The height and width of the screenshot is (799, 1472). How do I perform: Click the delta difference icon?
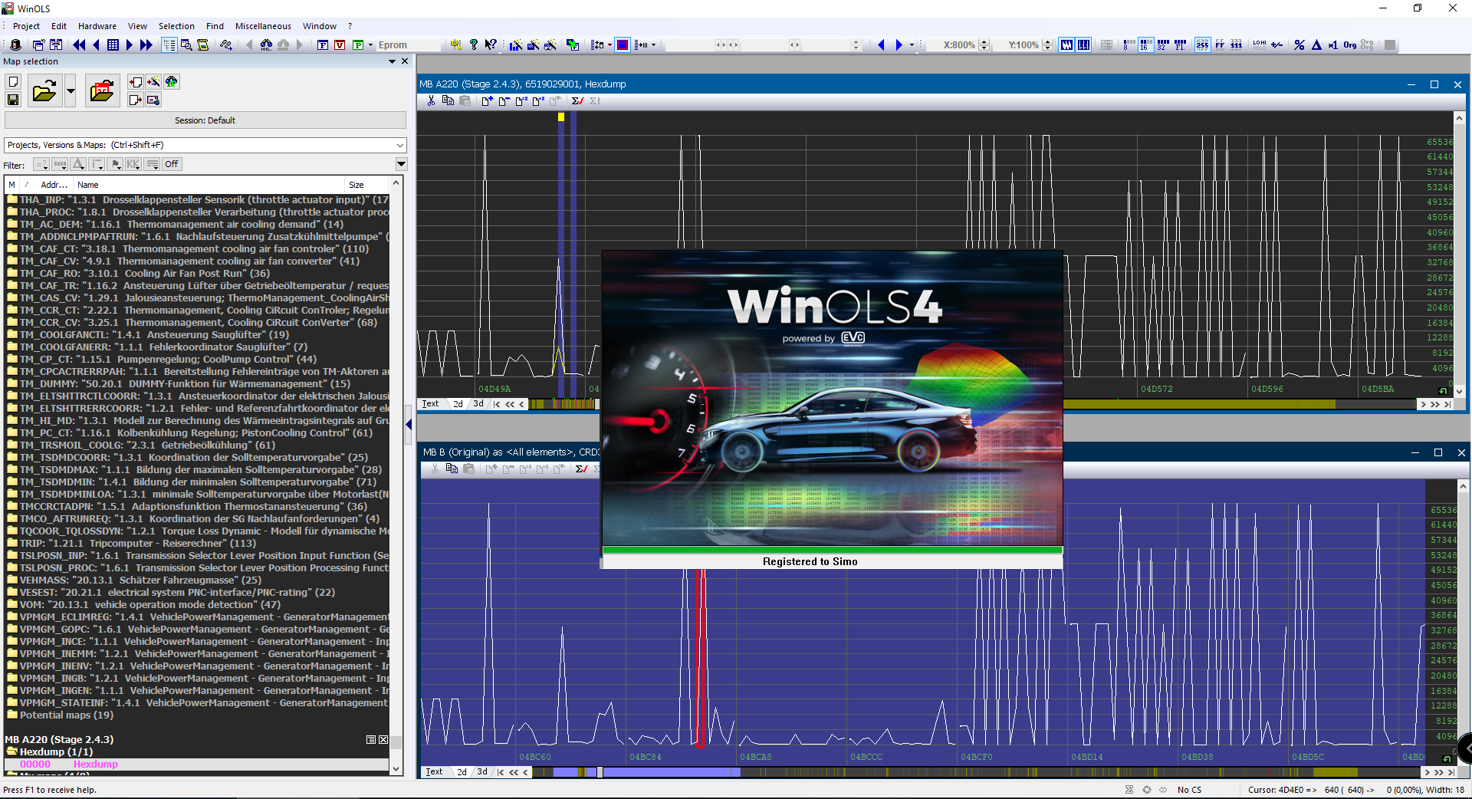pos(1316,45)
